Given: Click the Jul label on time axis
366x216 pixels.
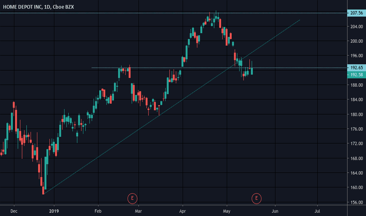Looking at the screenshot, I should (317, 211).
